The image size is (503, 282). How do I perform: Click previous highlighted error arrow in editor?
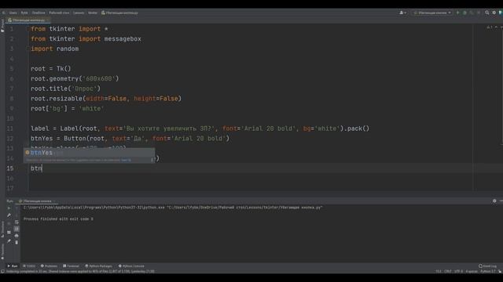point(496,27)
